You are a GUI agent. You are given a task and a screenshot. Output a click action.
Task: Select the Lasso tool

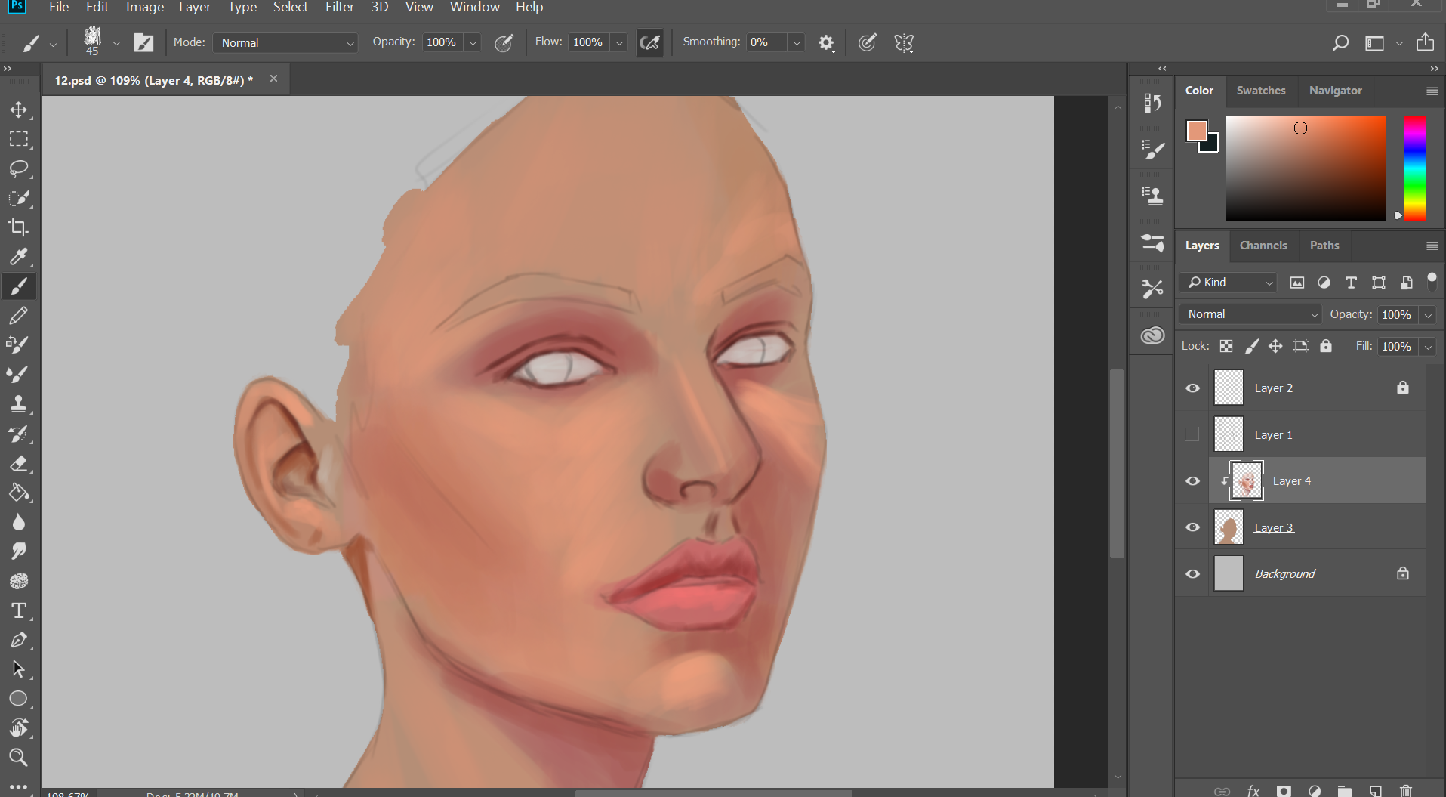point(19,168)
